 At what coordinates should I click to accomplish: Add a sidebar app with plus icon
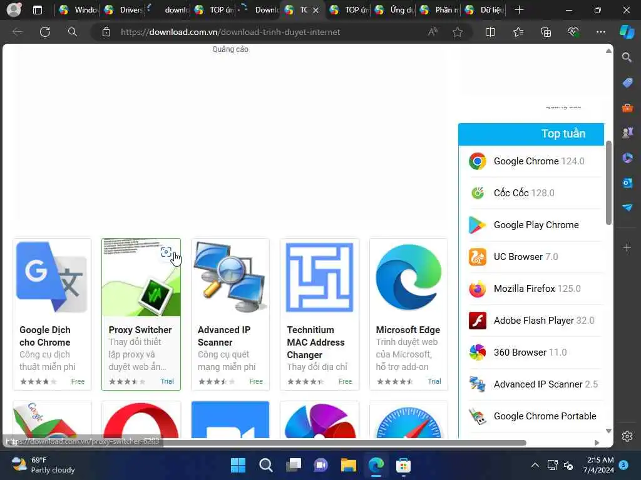(627, 247)
